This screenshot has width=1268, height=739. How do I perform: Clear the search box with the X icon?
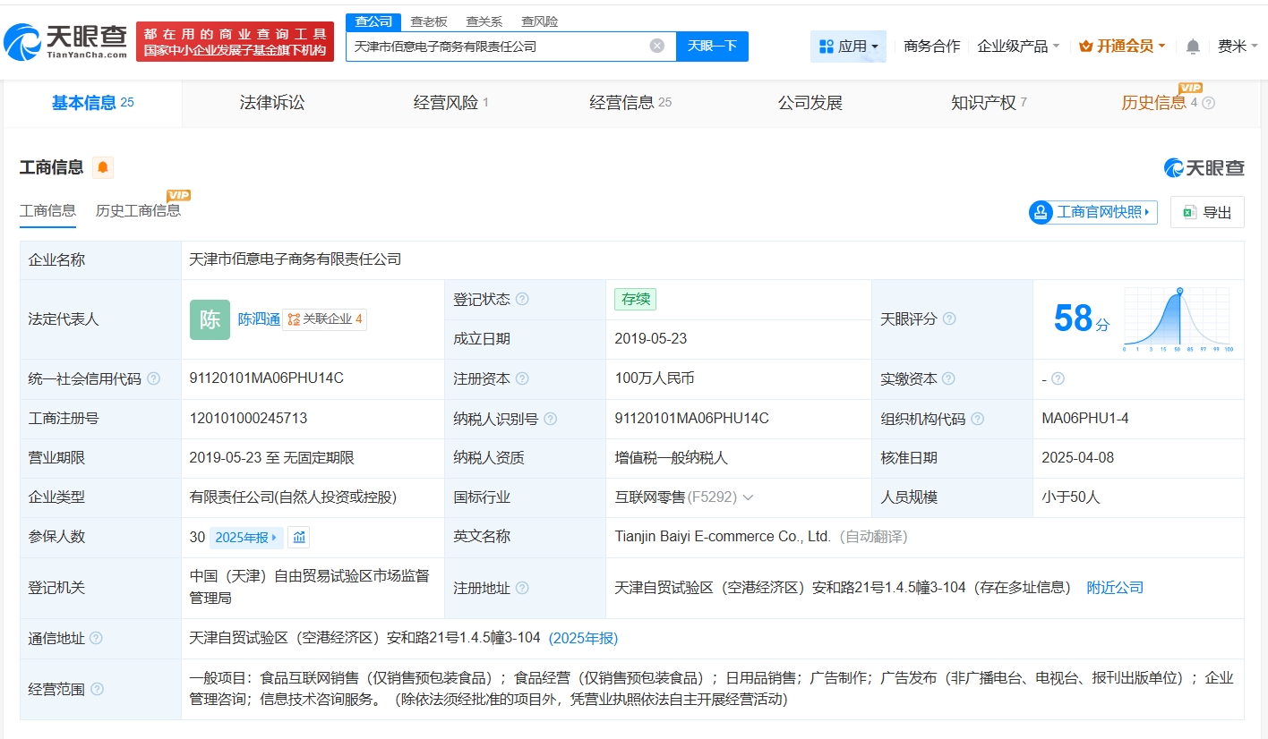[657, 46]
